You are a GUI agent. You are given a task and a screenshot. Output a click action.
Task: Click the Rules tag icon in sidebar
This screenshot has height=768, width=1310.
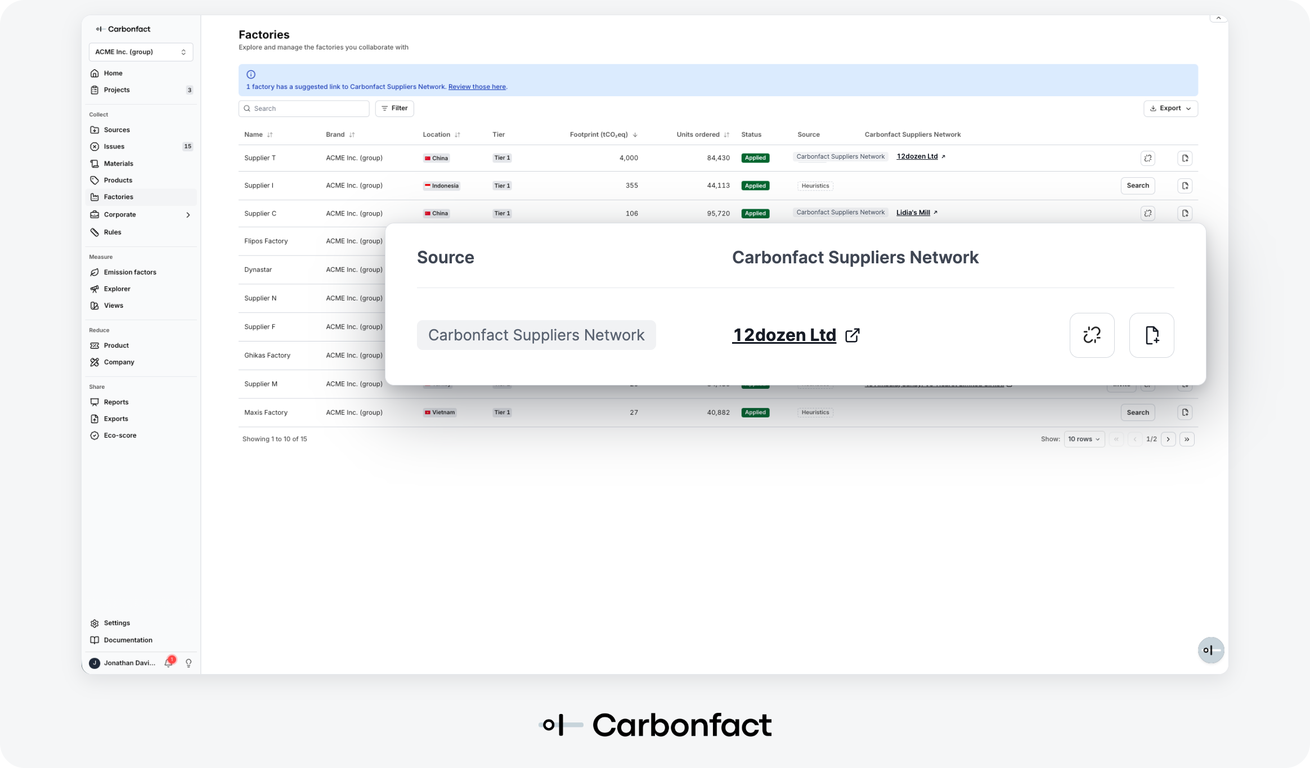click(x=95, y=232)
